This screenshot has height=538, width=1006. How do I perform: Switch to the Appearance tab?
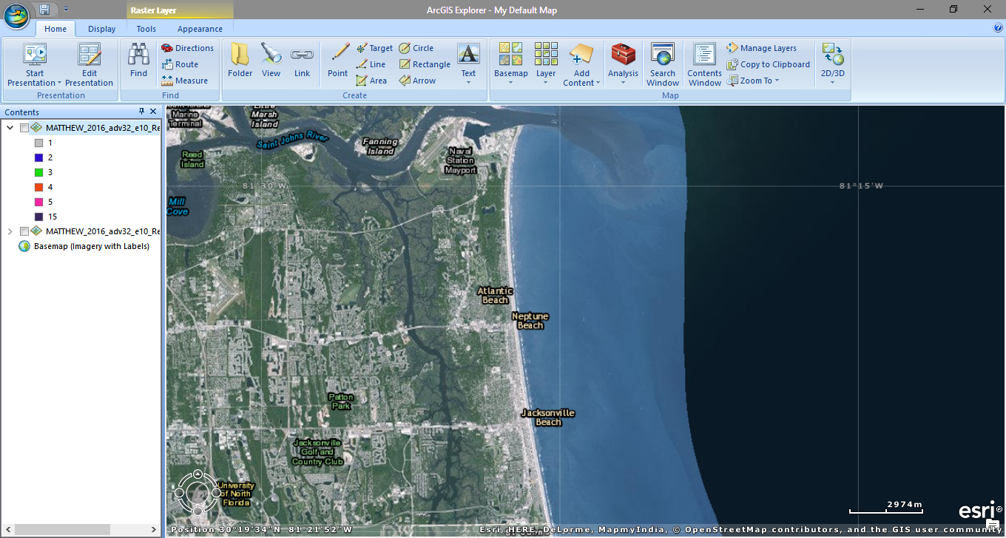point(200,29)
